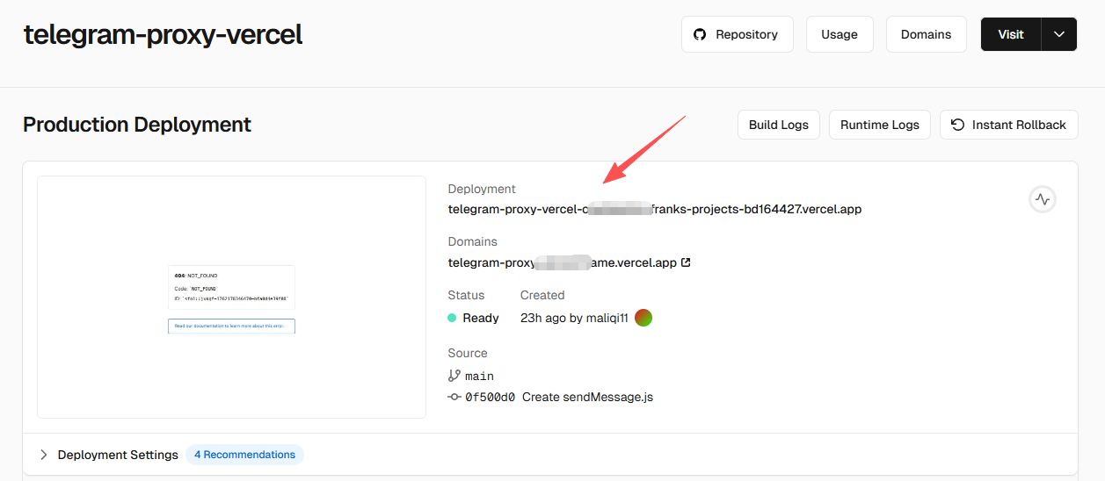
Task: Open Runtime Logs
Action: point(879,125)
